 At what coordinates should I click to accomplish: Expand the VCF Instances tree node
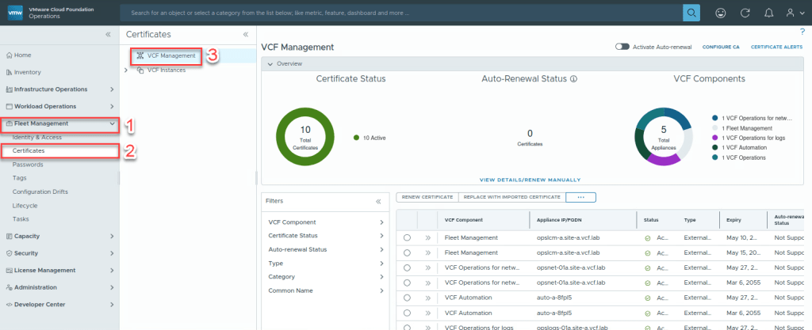tap(126, 70)
